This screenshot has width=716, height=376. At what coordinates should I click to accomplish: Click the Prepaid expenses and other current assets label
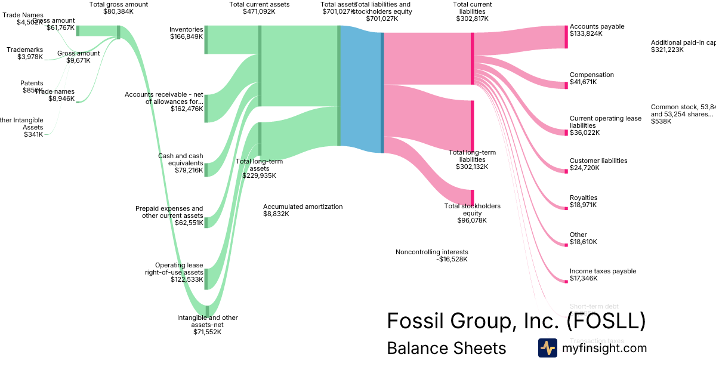169,212
